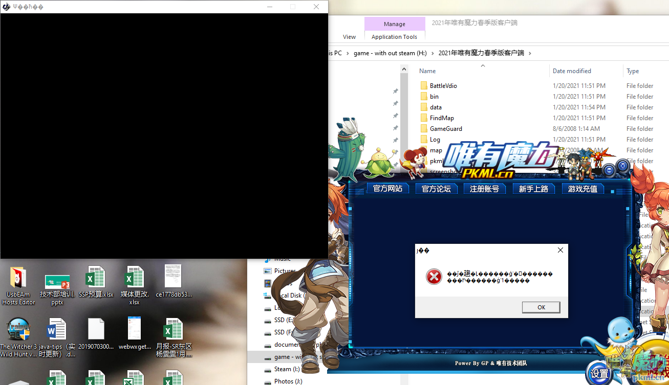Screen dimensions: 669x385
Task: Click the 官方网站 launcher button
Action: click(387, 189)
